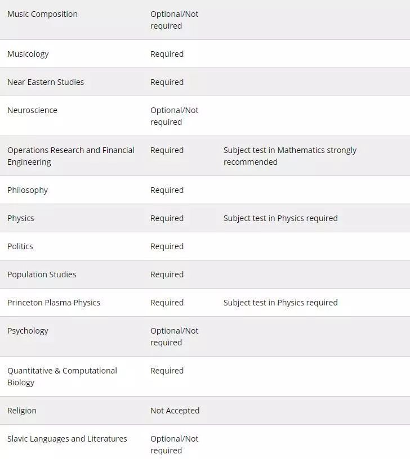
Task: Click Mathematics subject test recommendation note
Action: coord(289,156)
